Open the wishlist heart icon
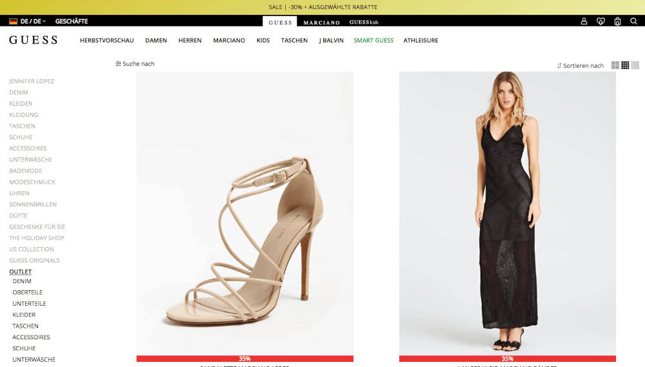The width and height of the screenshot is (645, 367). 600,21
